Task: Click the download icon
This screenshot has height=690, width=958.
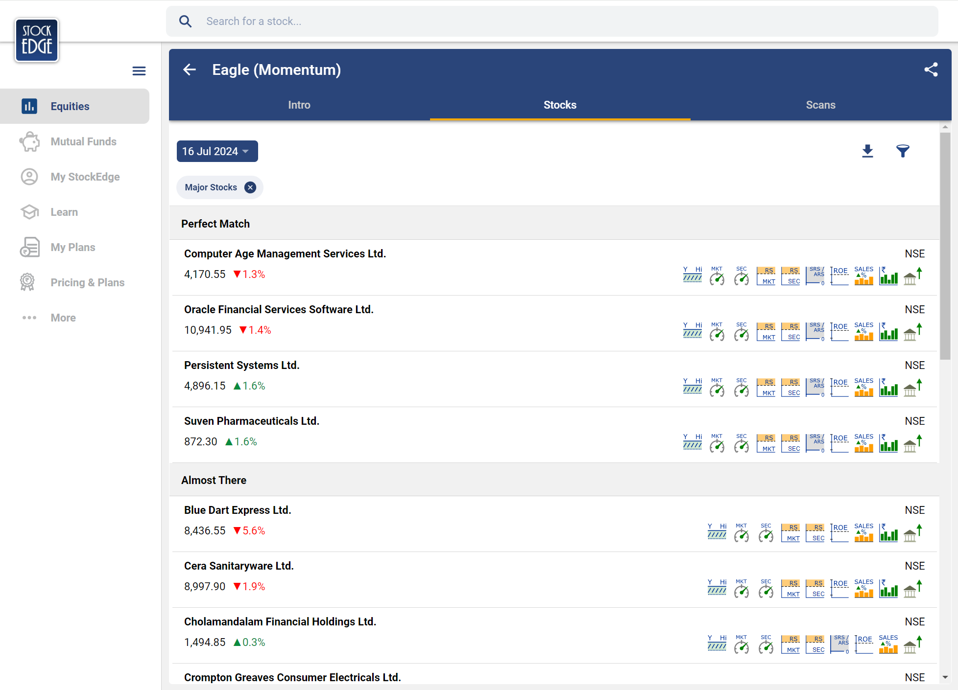Action: [867, 151]
